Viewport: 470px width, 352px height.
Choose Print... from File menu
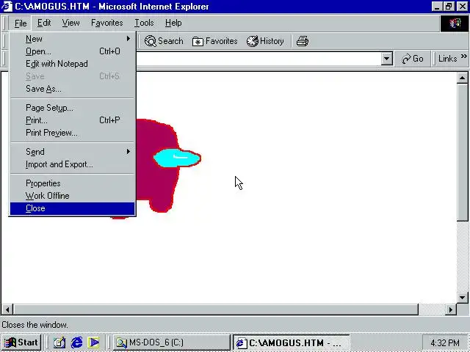point(72,120)
